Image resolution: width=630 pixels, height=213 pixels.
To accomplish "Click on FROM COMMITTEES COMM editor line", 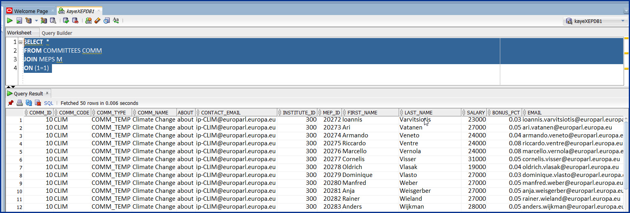I will pos(63,51).
